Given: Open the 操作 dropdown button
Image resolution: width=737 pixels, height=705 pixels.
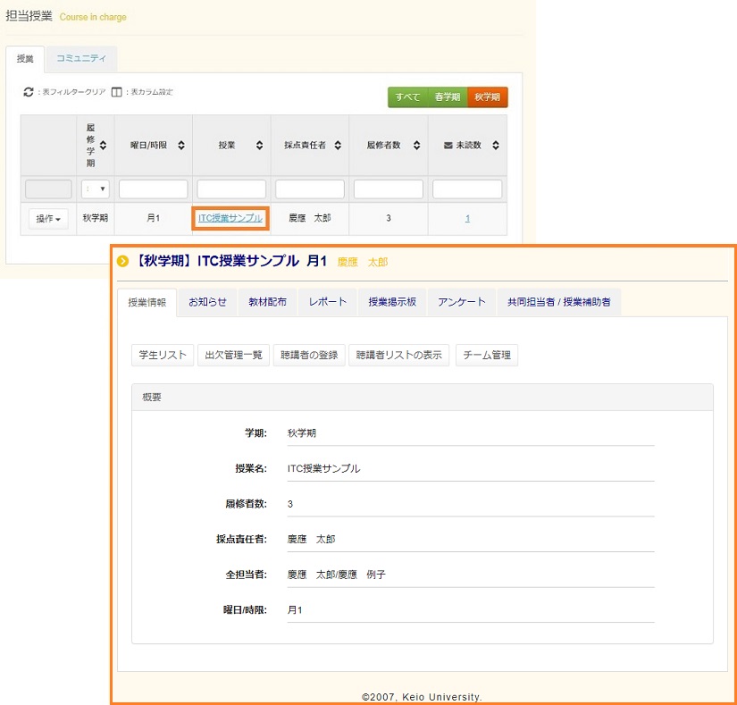Looking at the screenshot, I should coord(48,219).
